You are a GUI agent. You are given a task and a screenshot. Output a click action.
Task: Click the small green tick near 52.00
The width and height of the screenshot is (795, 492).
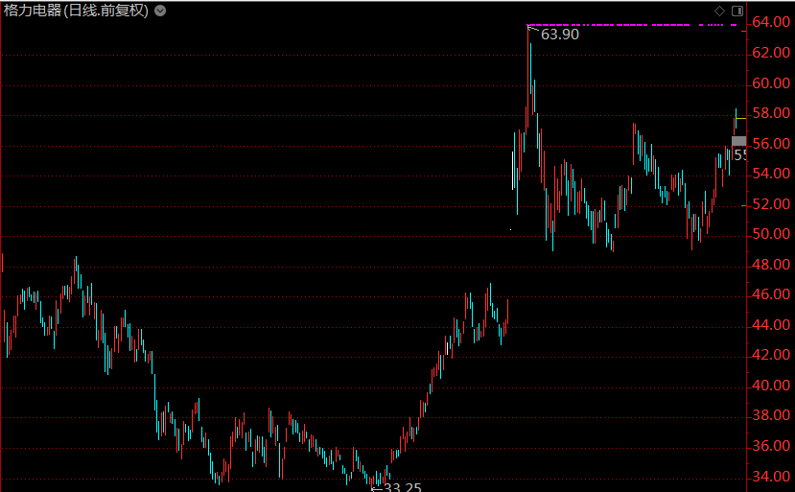tap(744, 204)
